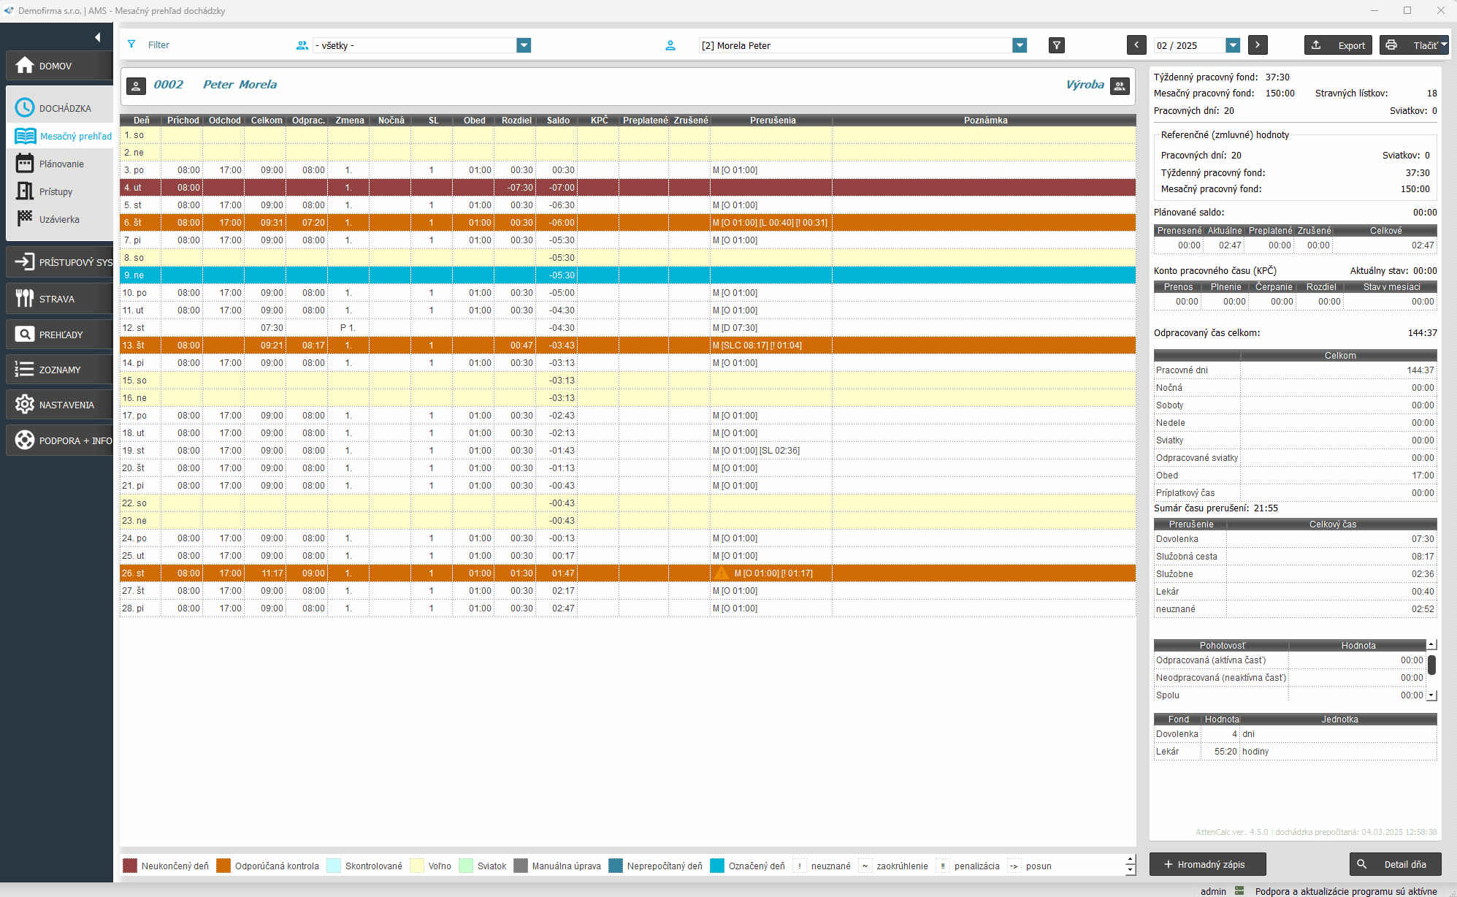Click the warning triangle on 26. st row
The image size is (1457, 897).
coord(722,573)
